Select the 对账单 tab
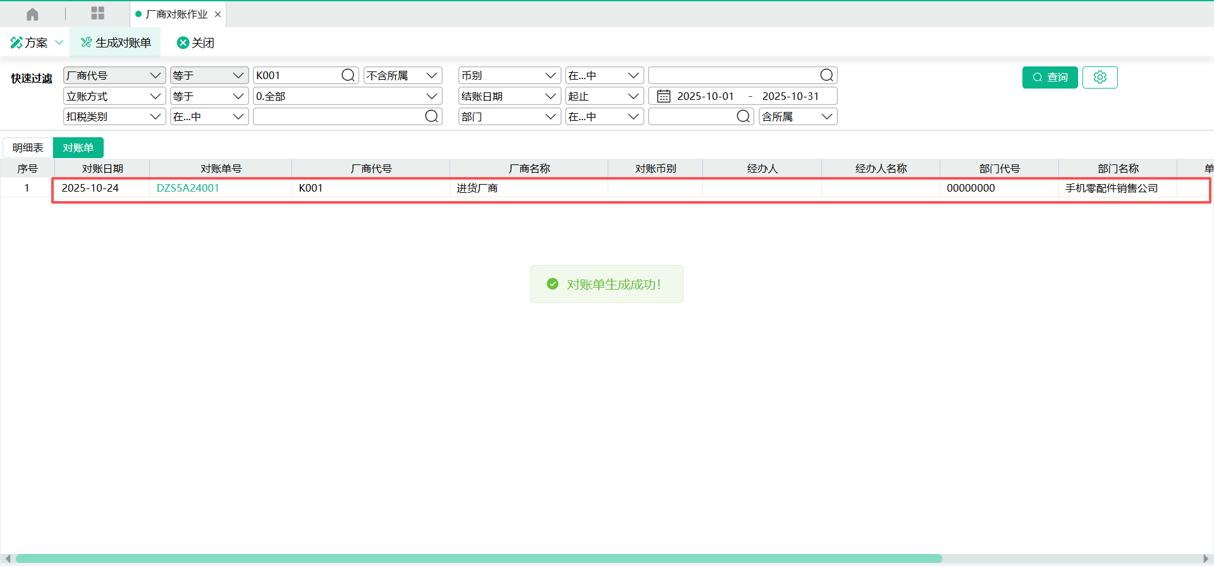Image resolution: width=1214 pixels, height=566 pixels. coord(78,147)
